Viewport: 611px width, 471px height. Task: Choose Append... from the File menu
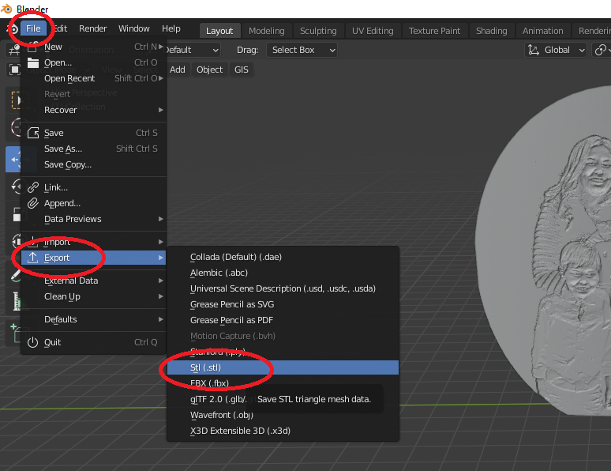[93, 203]
